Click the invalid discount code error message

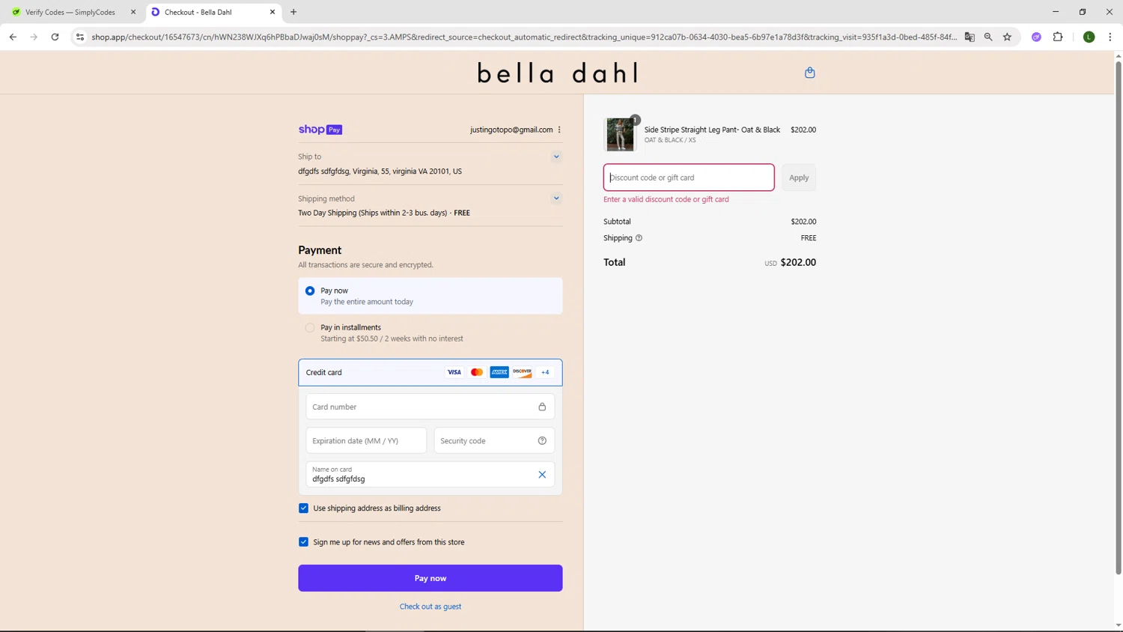click(666, 199)
